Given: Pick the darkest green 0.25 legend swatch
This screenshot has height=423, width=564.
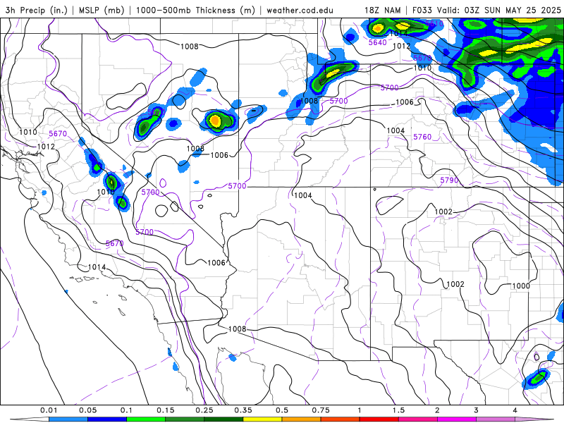Looking at the screenshot, I should 223,419.
